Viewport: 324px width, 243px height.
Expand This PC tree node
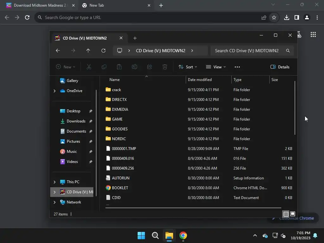pos(54,182)
